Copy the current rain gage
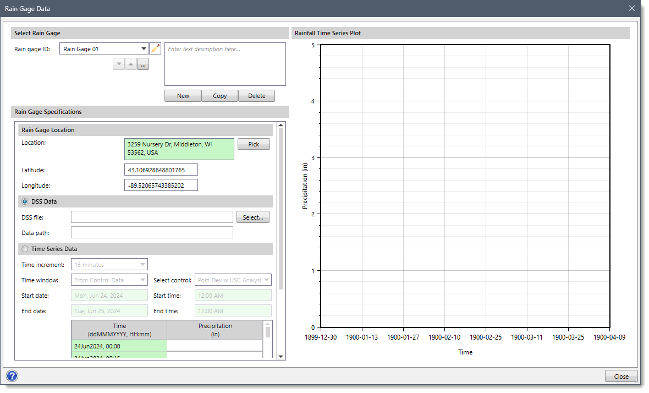This screenshot has height=393, width=649. (219, 95)
